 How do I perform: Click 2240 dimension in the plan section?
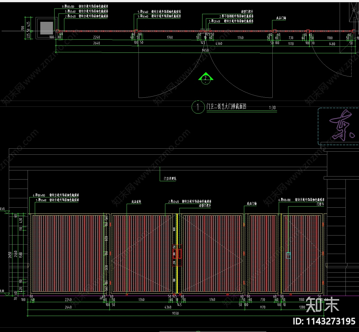tap(97, 37)
